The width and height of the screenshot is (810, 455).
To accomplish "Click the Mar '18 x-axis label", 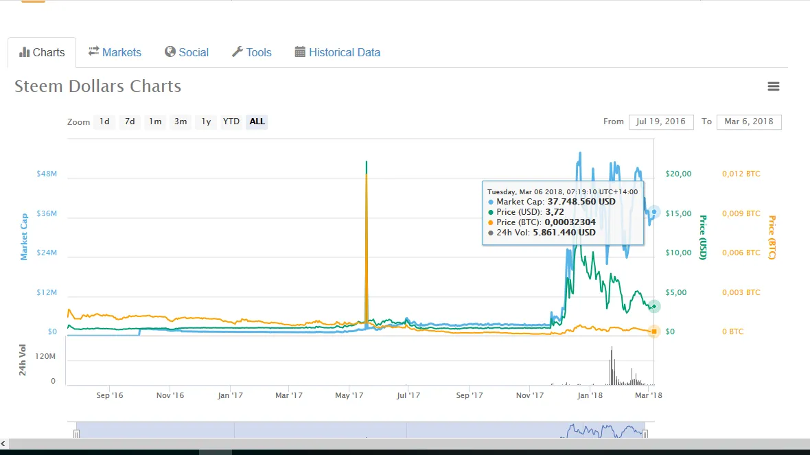I will [648, 395].
